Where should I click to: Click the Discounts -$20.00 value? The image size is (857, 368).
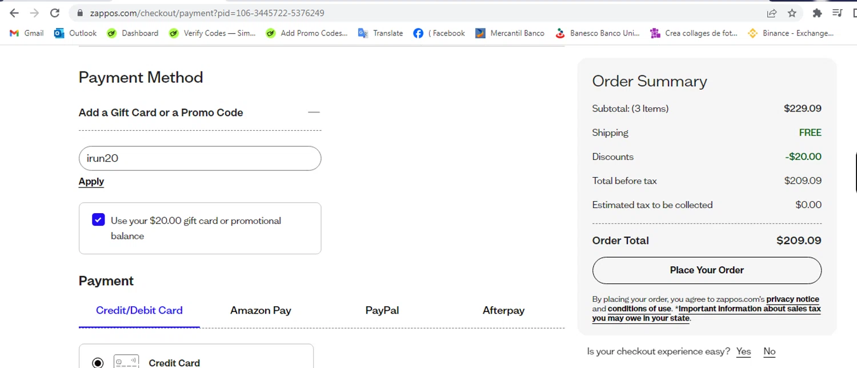pos(803,157)
